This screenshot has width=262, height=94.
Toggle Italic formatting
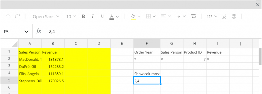93,17
